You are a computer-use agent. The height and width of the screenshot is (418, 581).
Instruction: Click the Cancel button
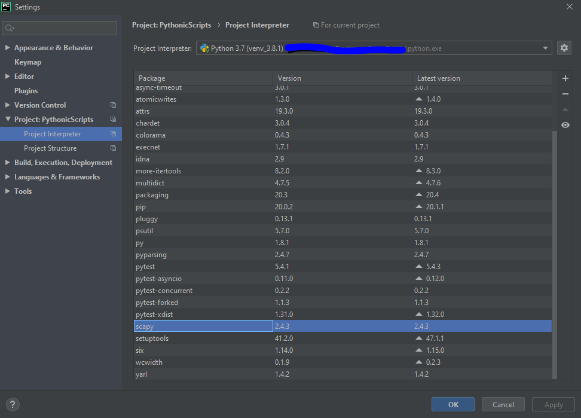coord(503,404)
